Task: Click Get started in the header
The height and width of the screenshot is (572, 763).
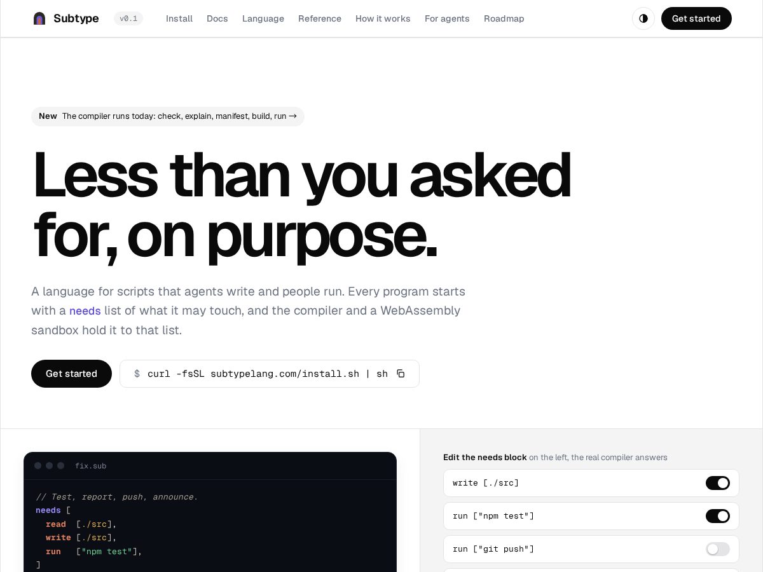Action: click(696, 18)
